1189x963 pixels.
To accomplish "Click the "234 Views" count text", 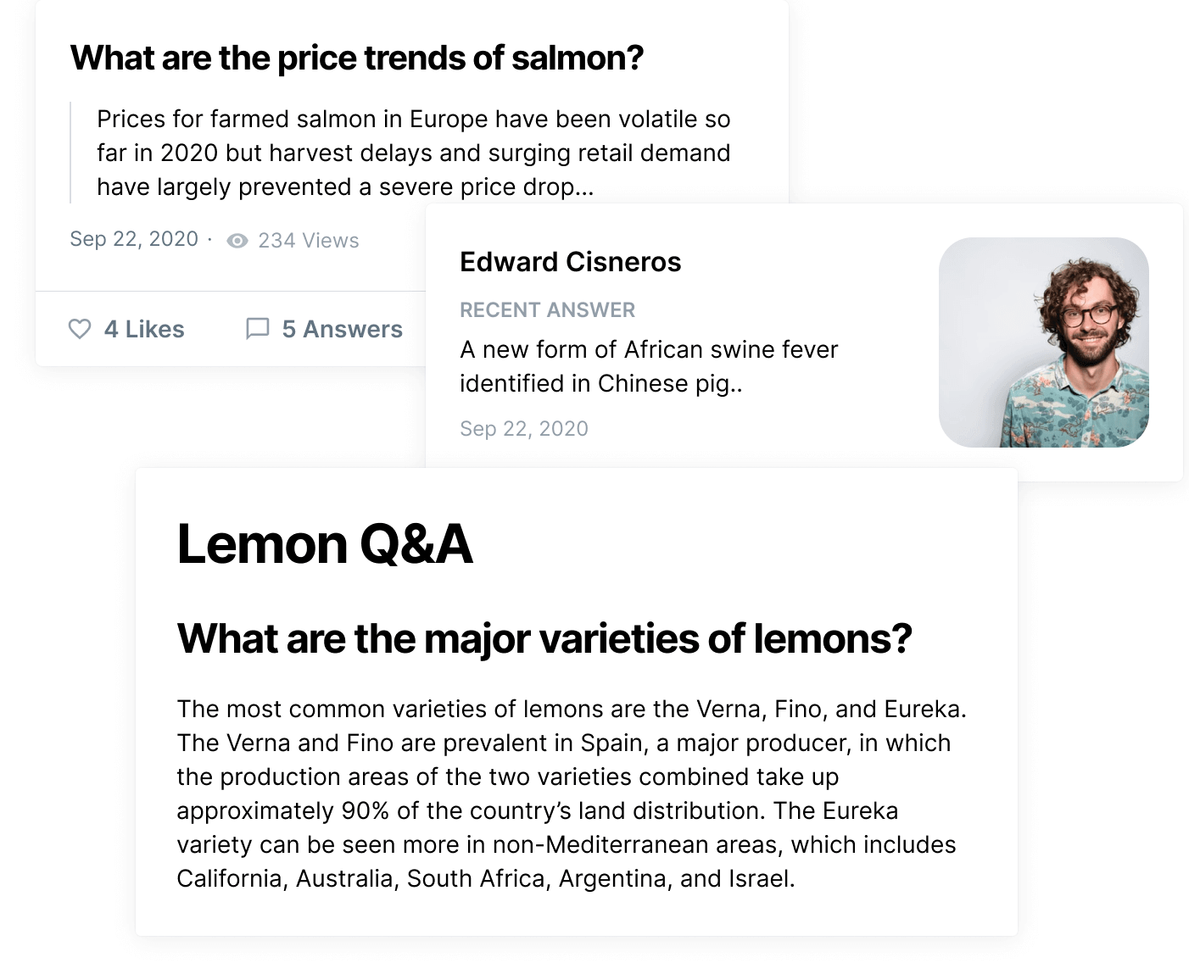I will pyautogui.click(x=308, y=241).
